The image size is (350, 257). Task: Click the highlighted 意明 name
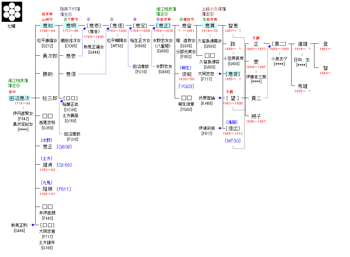click(71, 26)
